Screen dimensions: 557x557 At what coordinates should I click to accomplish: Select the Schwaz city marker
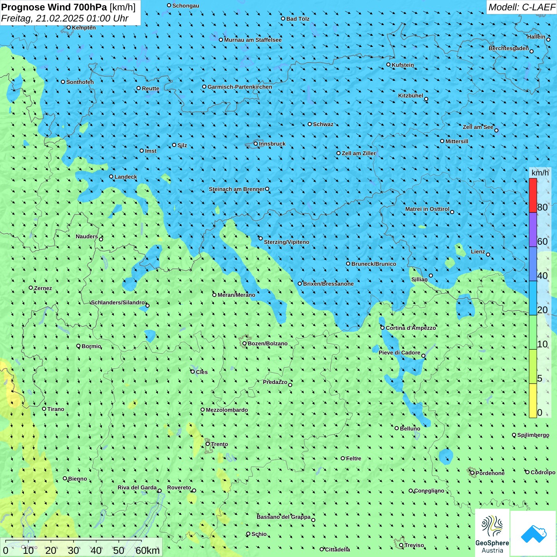click(310, 124)
